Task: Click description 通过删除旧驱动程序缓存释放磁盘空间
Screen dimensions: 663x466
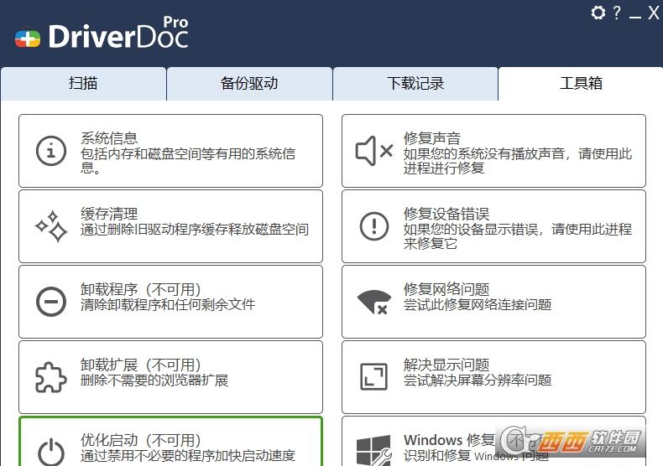Action: click(195, 229)
